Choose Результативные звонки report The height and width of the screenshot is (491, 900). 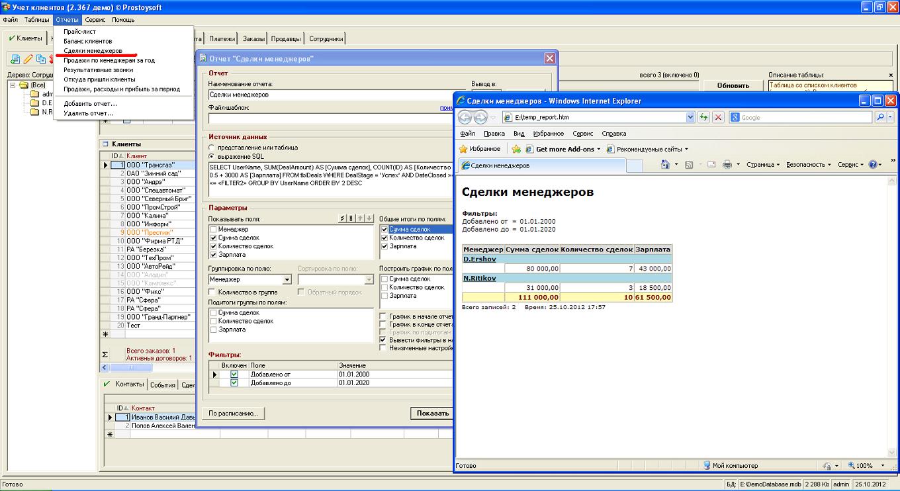(x=99, y=69)
